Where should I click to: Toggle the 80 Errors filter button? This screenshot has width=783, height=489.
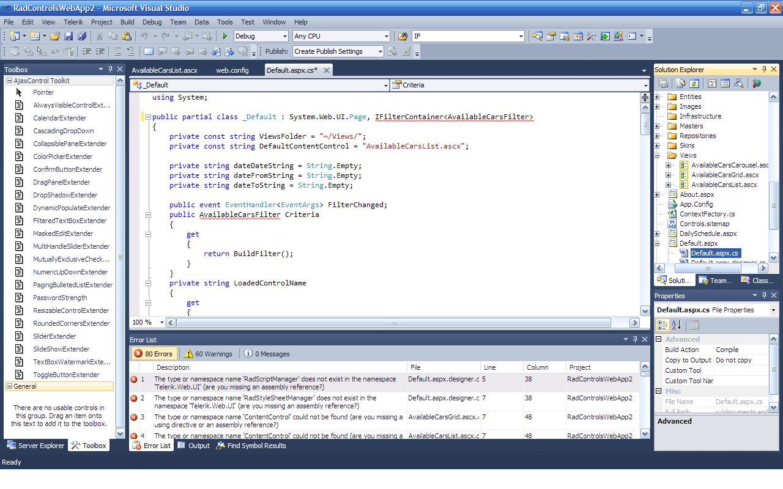(154, 354)
